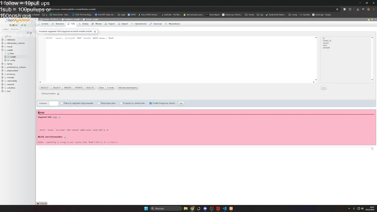Toggle Przywróć po zakończeniu checkbox

pyautogui.click(x=121, y=103)
